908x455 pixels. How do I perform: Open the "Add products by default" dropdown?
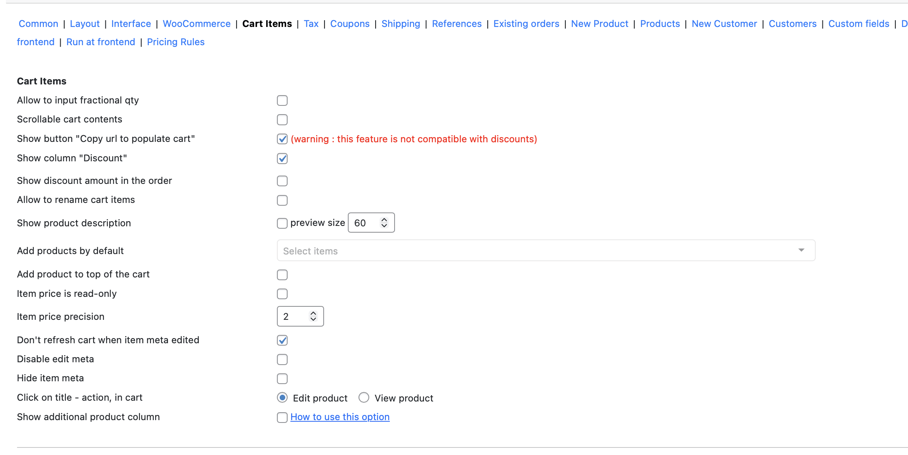(546, 250)
